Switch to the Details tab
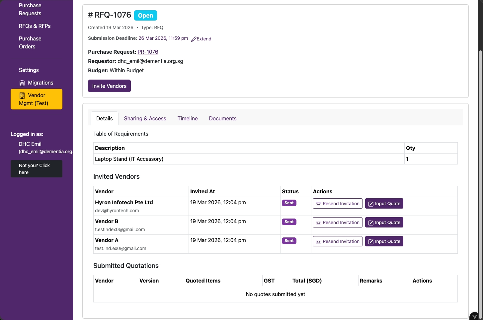This screenshot has width=483, height=320. tap(105, 118)
